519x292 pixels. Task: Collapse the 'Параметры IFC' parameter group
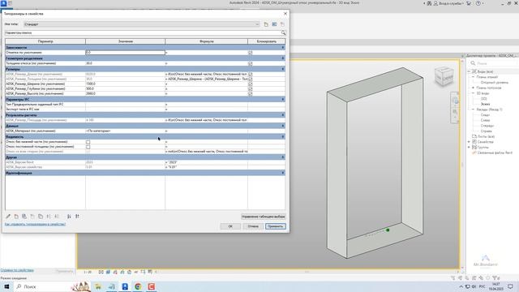[283, 99]
